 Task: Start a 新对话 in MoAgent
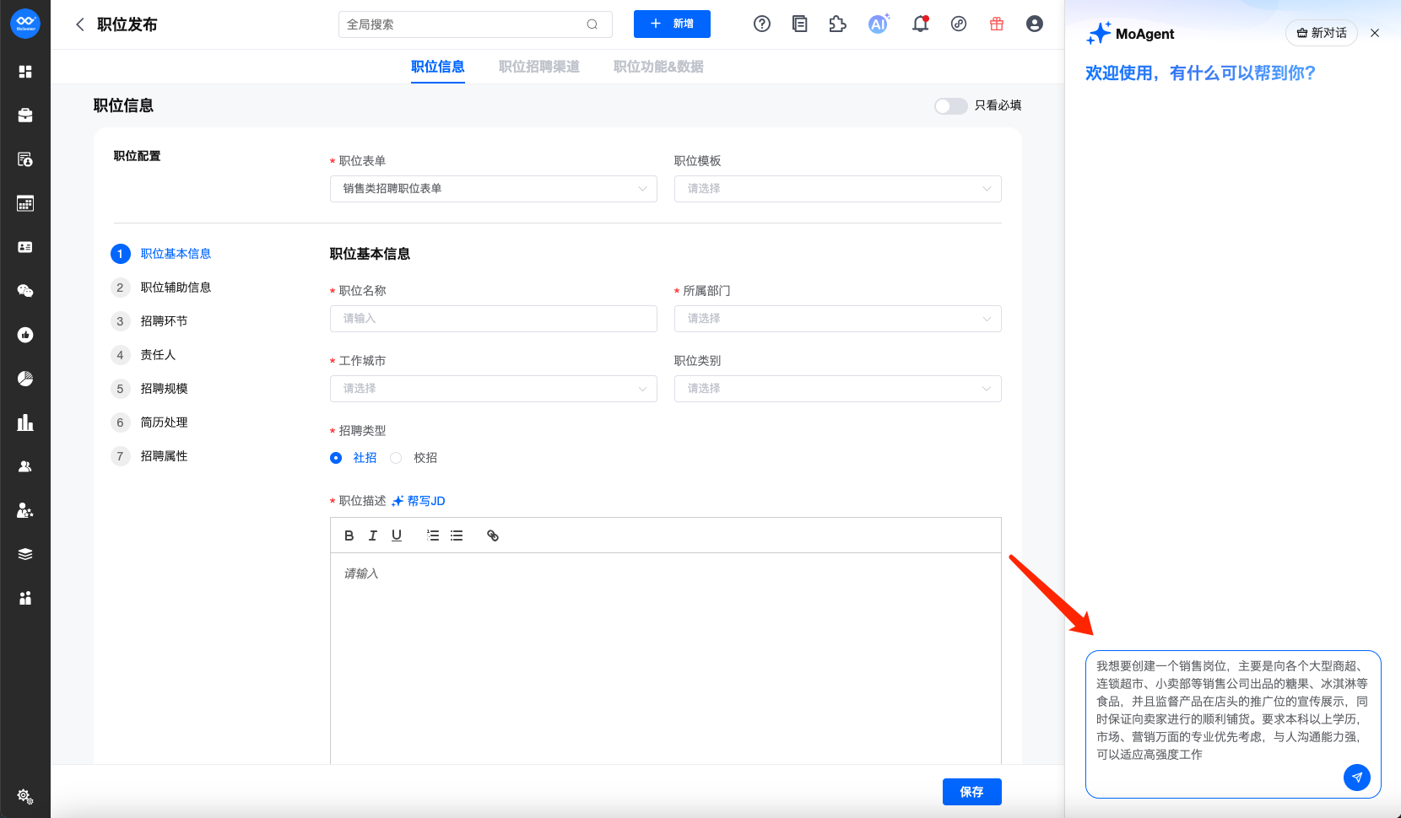point(1322,33)
